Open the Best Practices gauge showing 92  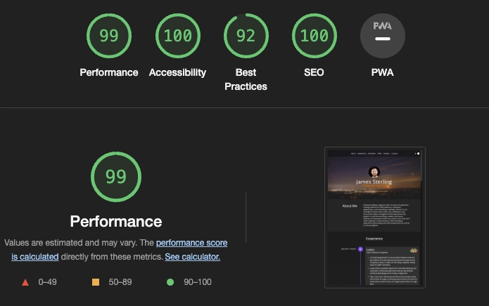246,36
